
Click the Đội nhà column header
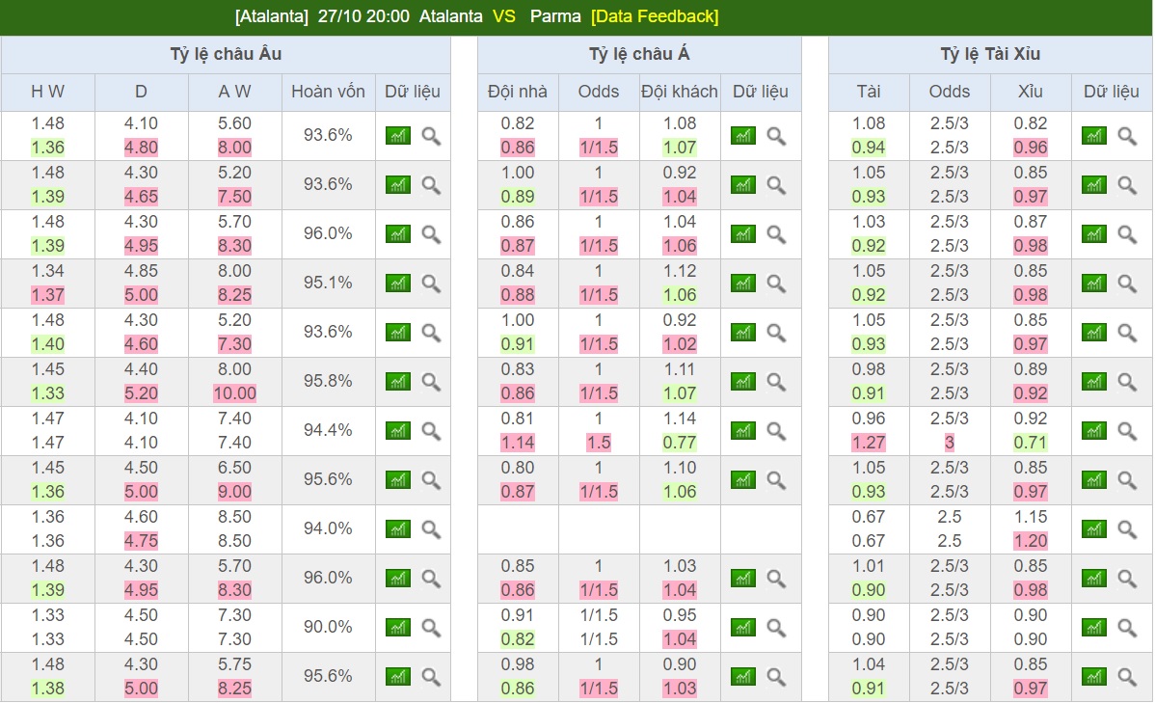click(x=518, y=92)
